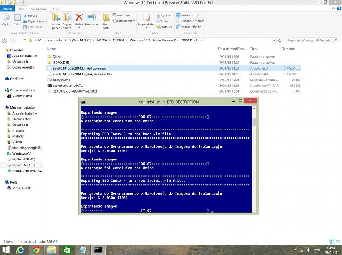Open Histórico from ribbon

tap(164, 27)
